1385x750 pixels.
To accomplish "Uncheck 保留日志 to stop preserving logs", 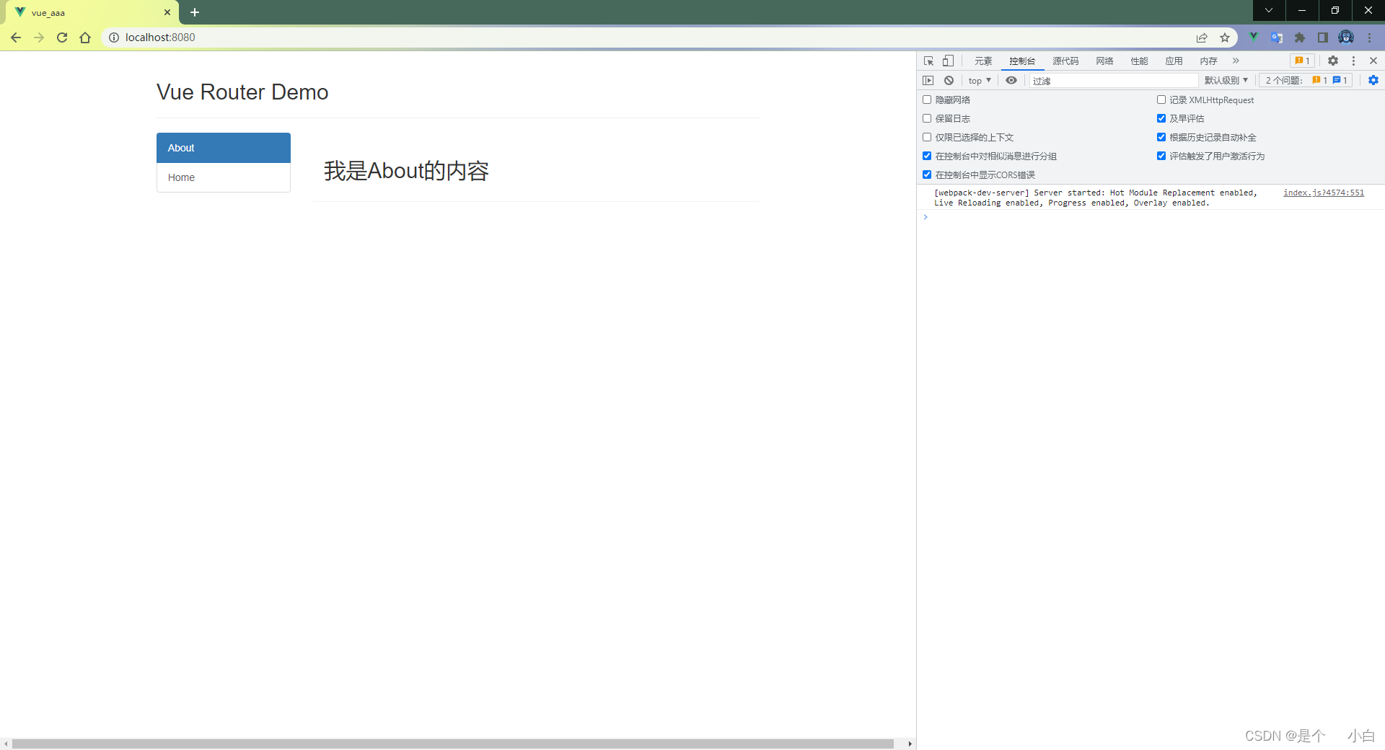I will (x=927, y=118).
